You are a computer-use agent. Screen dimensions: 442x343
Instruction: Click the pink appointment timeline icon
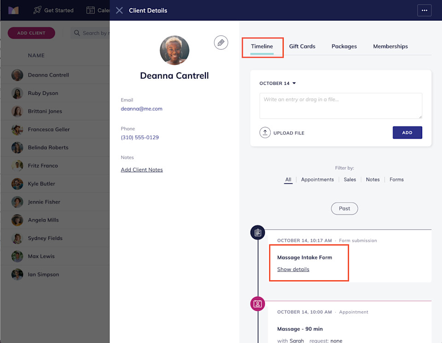[258, 304]
